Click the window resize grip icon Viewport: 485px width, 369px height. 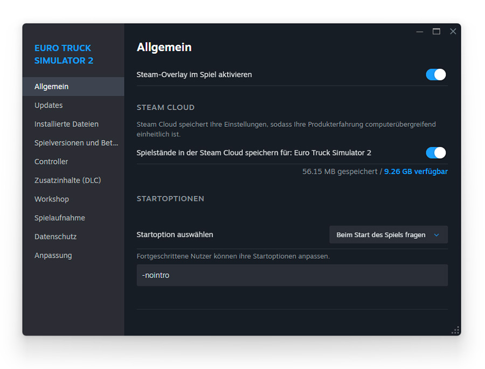[x=455, y=330]
